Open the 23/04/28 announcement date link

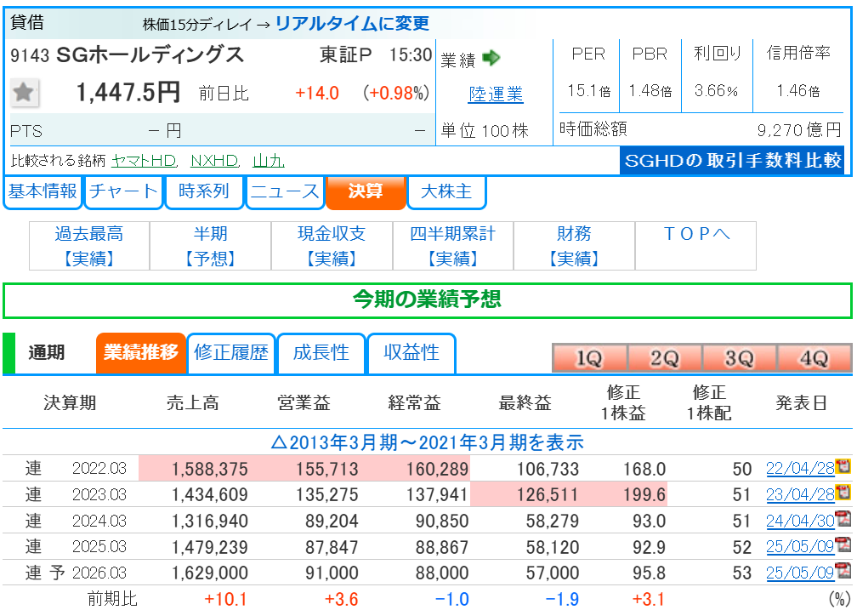[x=800, y=494]
